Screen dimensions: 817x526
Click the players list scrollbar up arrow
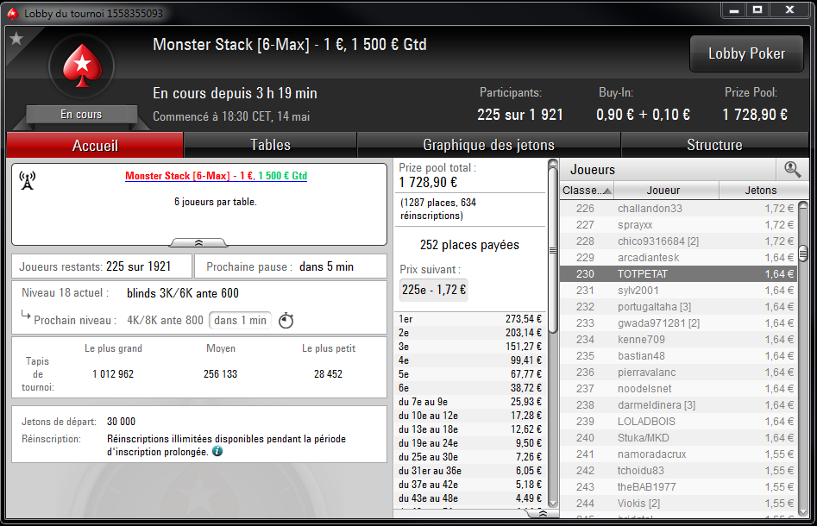coord(803,206)
